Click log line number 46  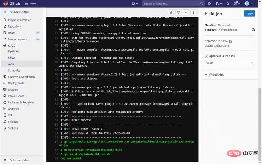tap(56, 79)
